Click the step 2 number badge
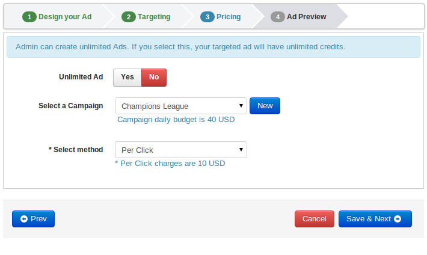The height and width of the screenshot is (255, 427). pyautogui.click(x=128, y=17)
